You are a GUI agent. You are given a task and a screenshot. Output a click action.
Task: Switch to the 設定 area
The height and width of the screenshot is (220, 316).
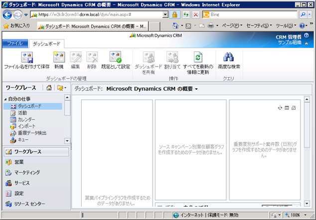tap(36, 194)
